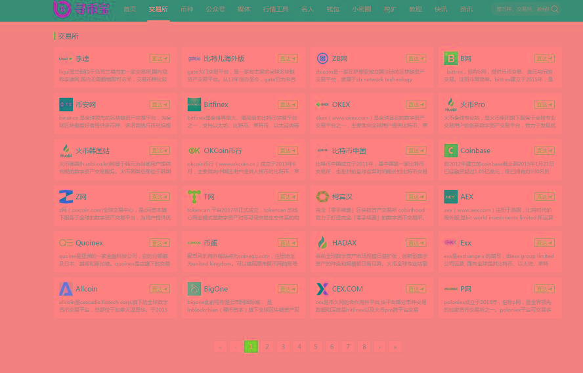The width and height of the screenshot is (583, 373).
Task: Click the AEX logo icon
Action: pos(450,196)
